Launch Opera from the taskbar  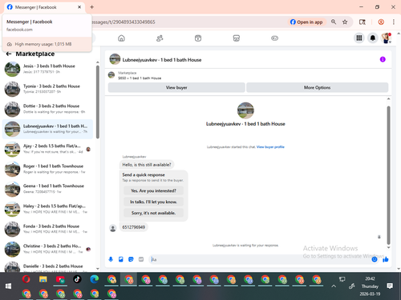[x=26, y=279]
